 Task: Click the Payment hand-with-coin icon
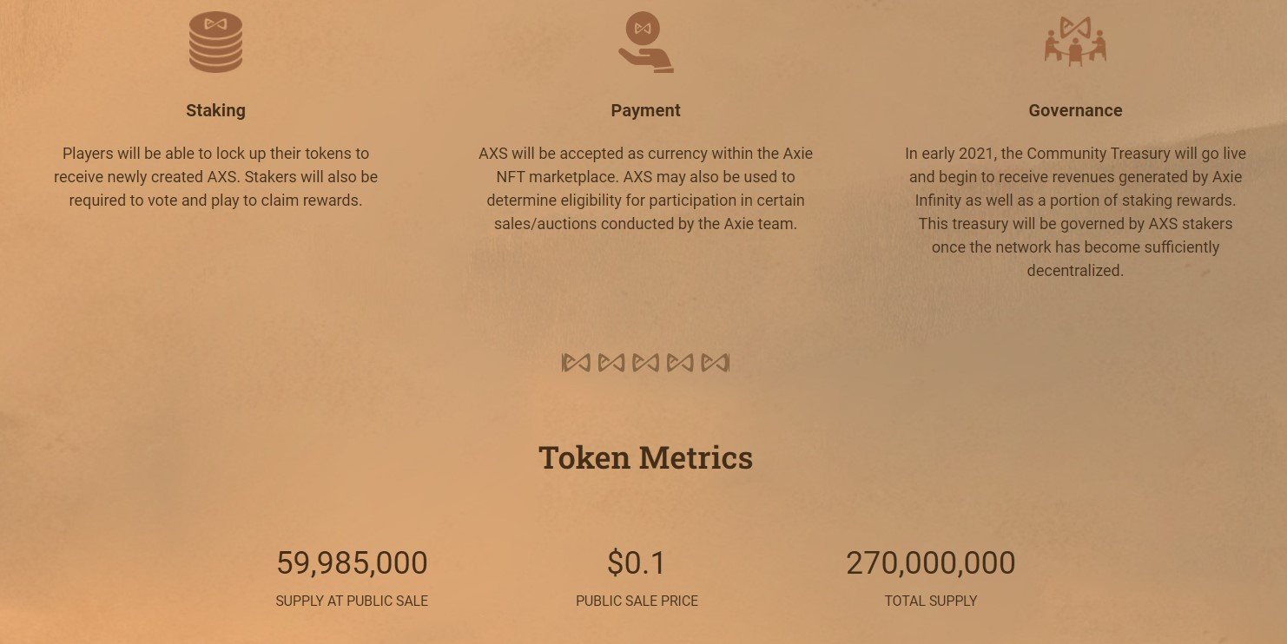coord(645,43)
